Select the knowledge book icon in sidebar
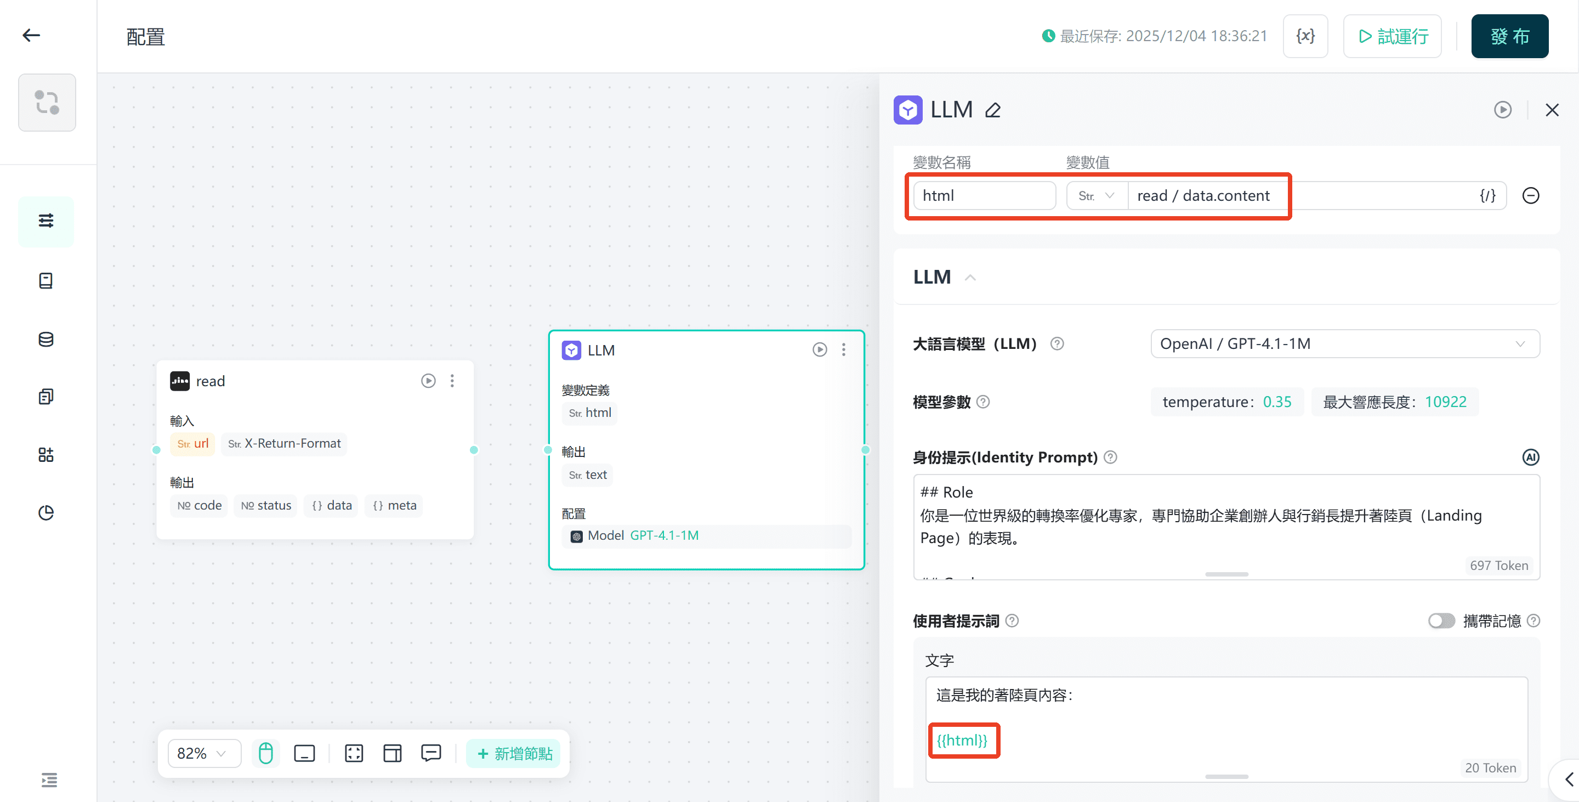Viewport: 1579px width, 802px height. pyautogui.click(x=46, y=280)
